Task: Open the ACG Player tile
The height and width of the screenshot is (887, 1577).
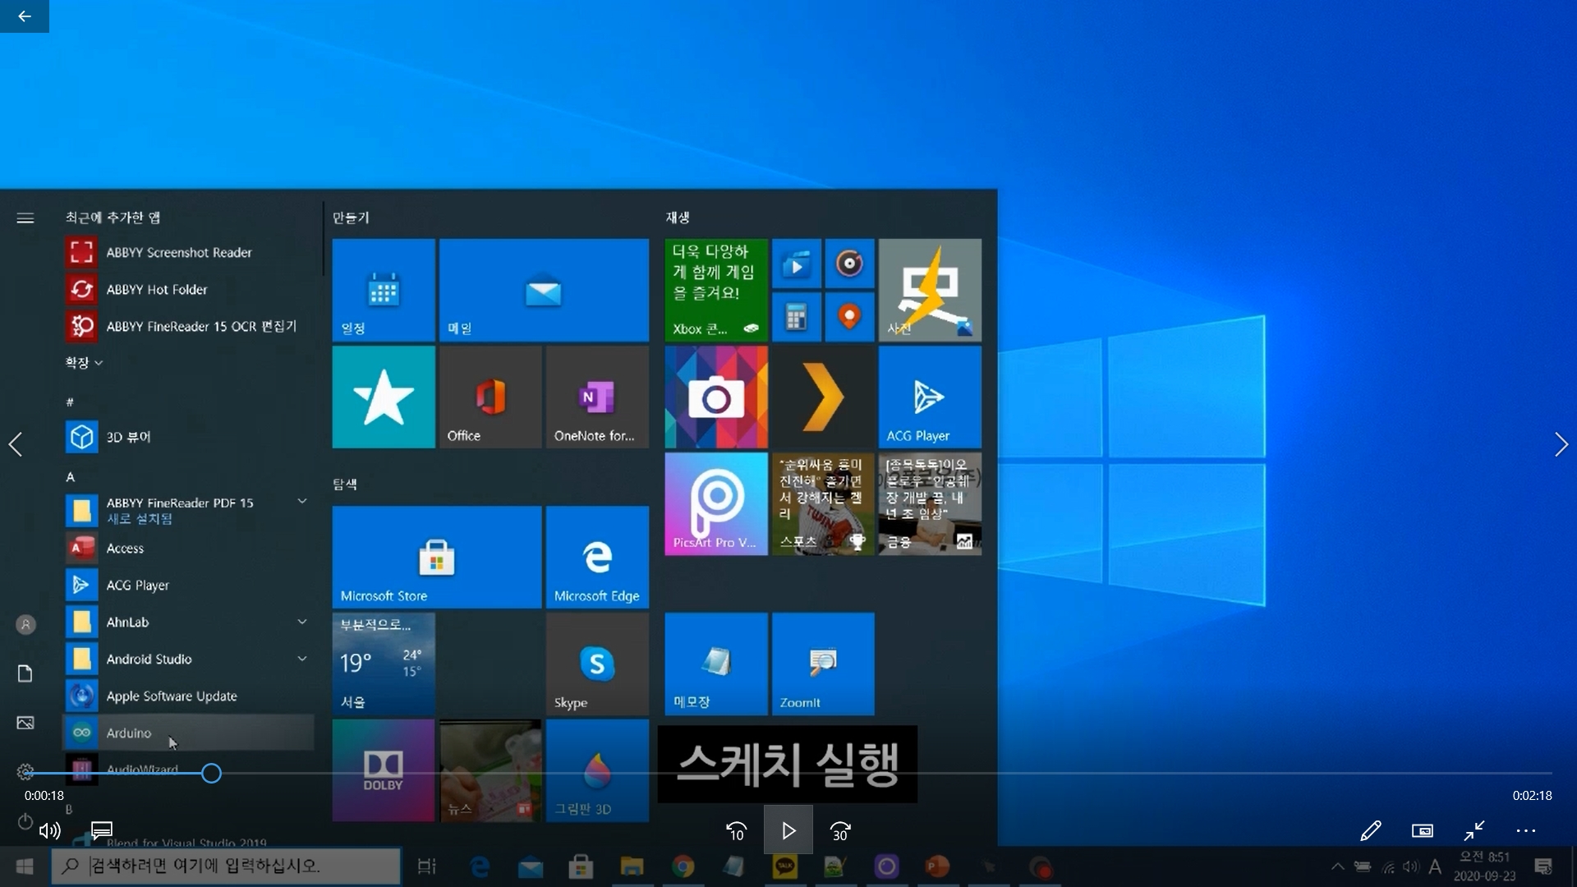Action: coord(930,397)
